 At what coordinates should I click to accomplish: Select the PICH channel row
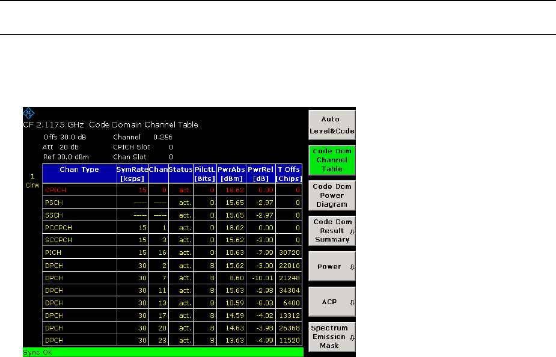click(173, 252)
